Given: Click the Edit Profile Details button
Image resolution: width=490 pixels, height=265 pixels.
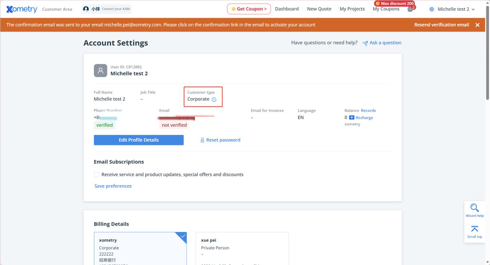Looking at the screenshot, I should pyautogui.click(x=138, y=140).
